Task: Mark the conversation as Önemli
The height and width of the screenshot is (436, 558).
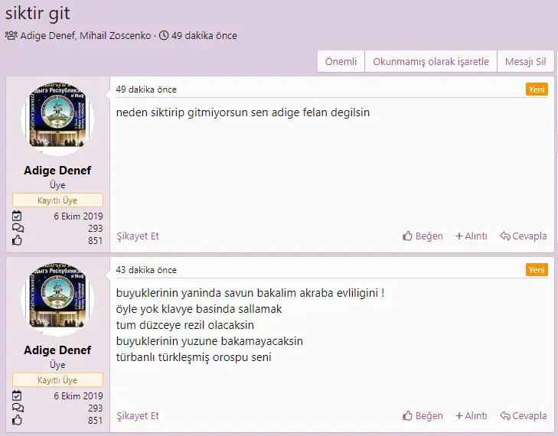Action: click(x=341, y=62)
